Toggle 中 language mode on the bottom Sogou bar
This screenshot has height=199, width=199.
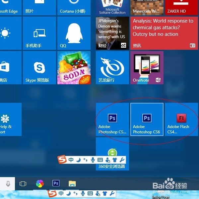pyautogui.click(x=61, y=193)
